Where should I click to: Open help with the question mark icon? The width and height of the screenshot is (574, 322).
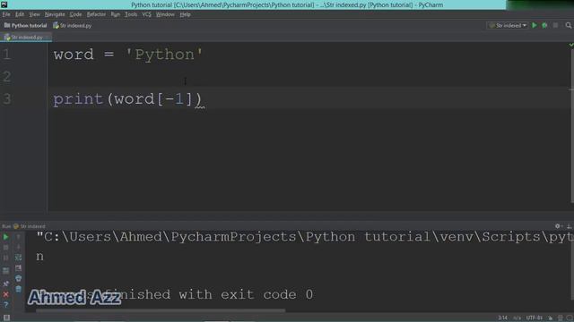point(6,304)
